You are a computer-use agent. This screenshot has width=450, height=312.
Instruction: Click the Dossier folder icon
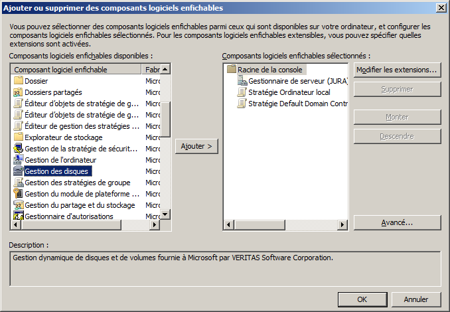pyautogui.click(x=19, y=81)
